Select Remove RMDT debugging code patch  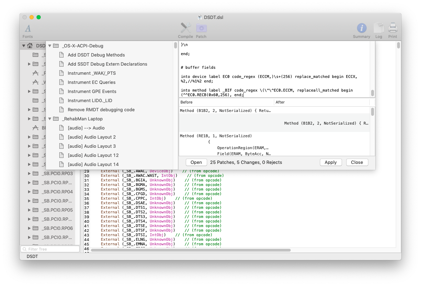(x=101, y=109)
